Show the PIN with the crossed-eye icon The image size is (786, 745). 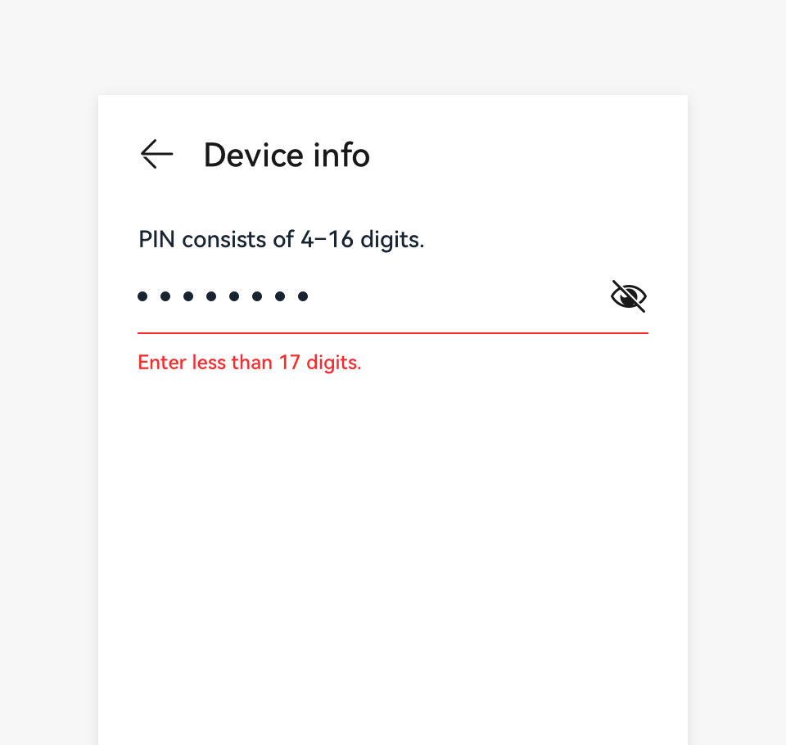coord(628,296)
